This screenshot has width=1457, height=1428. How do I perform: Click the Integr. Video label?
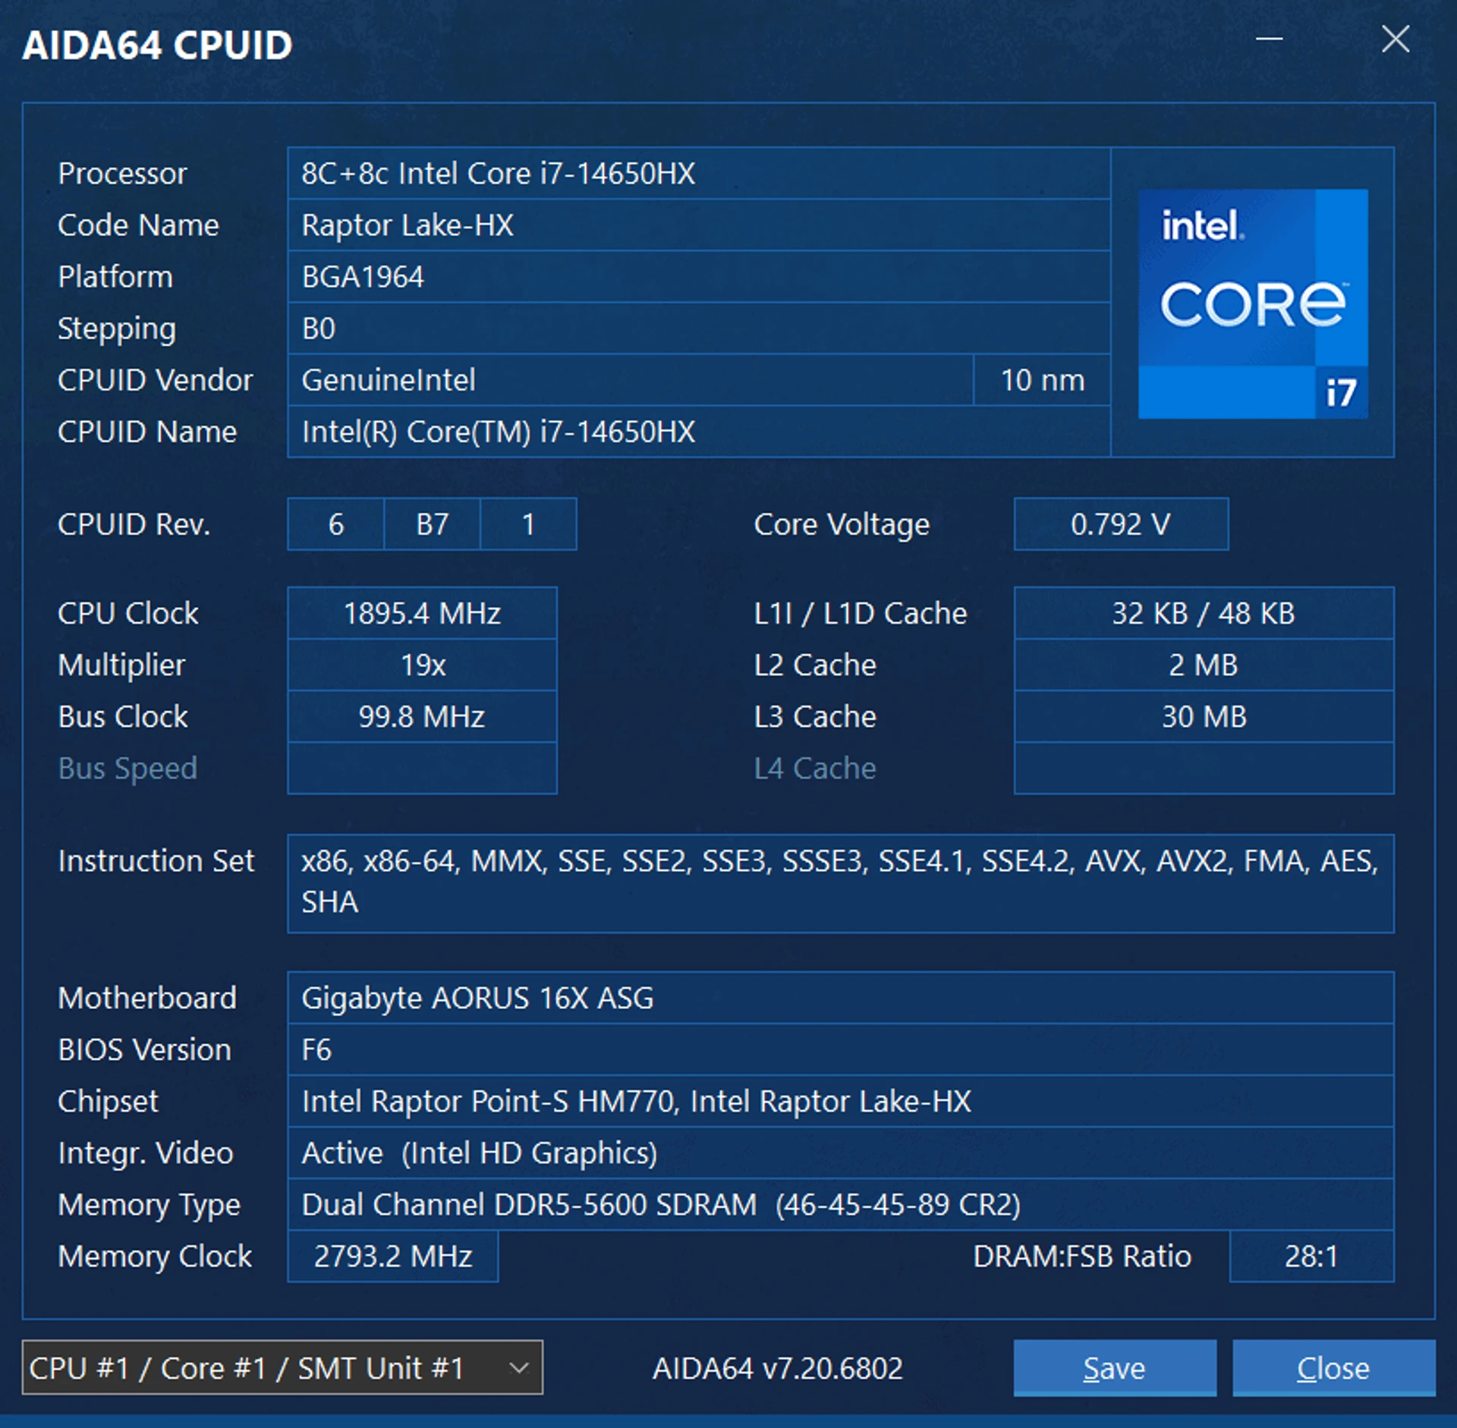coord(146,1153)
